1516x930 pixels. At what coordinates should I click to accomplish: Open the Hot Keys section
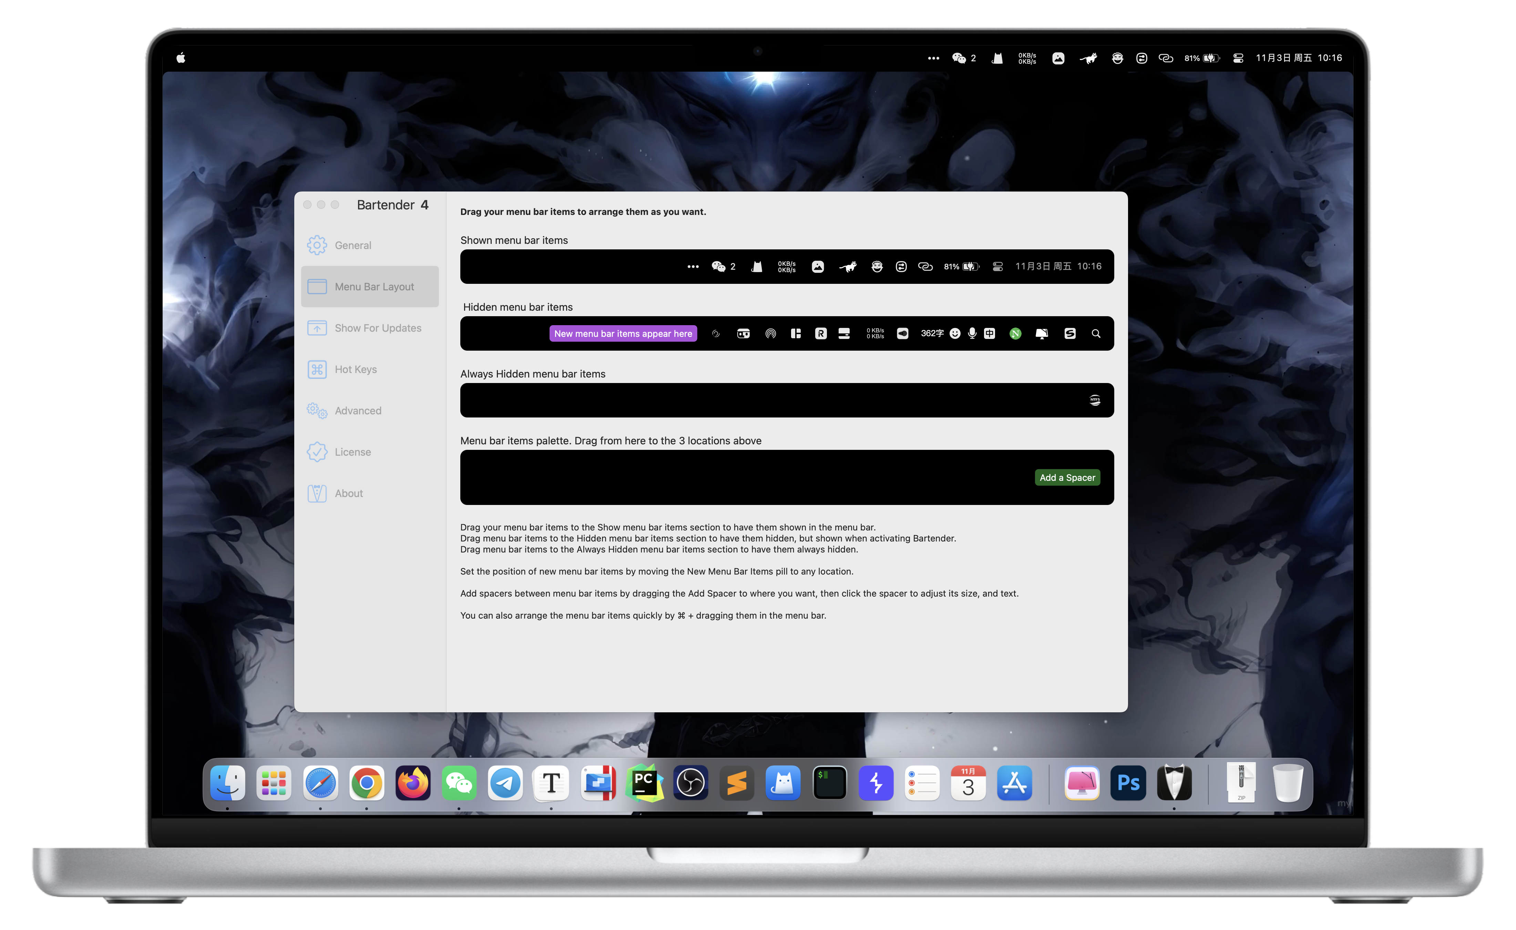tap(355, 369)
